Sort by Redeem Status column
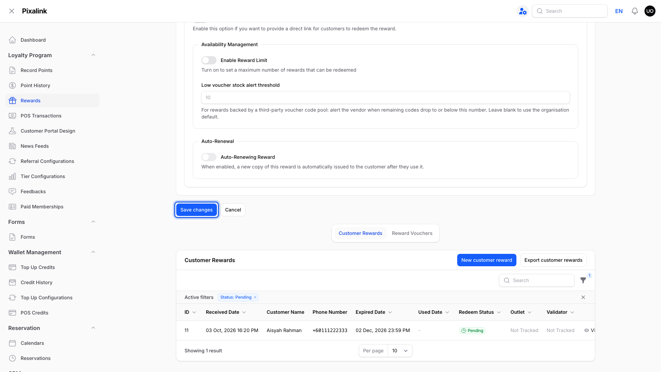Viewport: 661px width, 372px height. [480, 312]
